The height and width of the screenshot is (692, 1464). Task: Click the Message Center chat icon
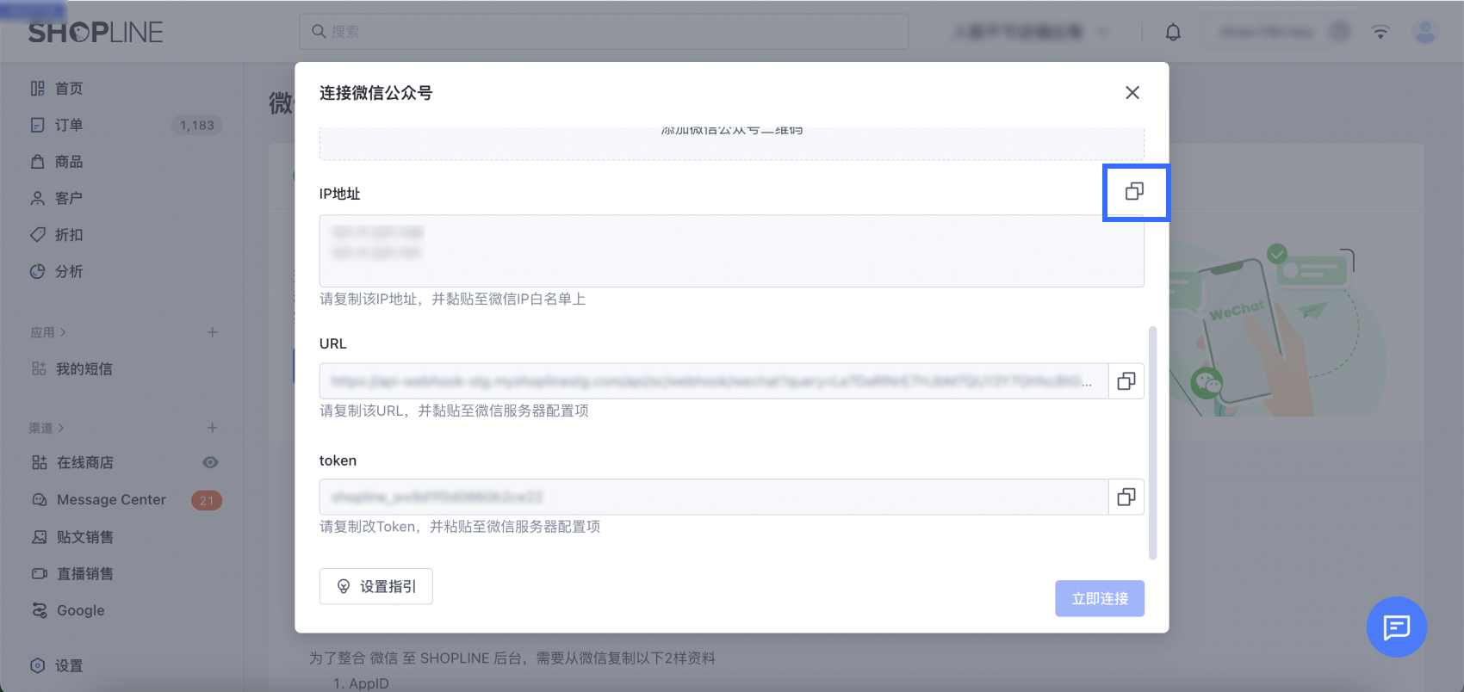click(x=40, y=500)
